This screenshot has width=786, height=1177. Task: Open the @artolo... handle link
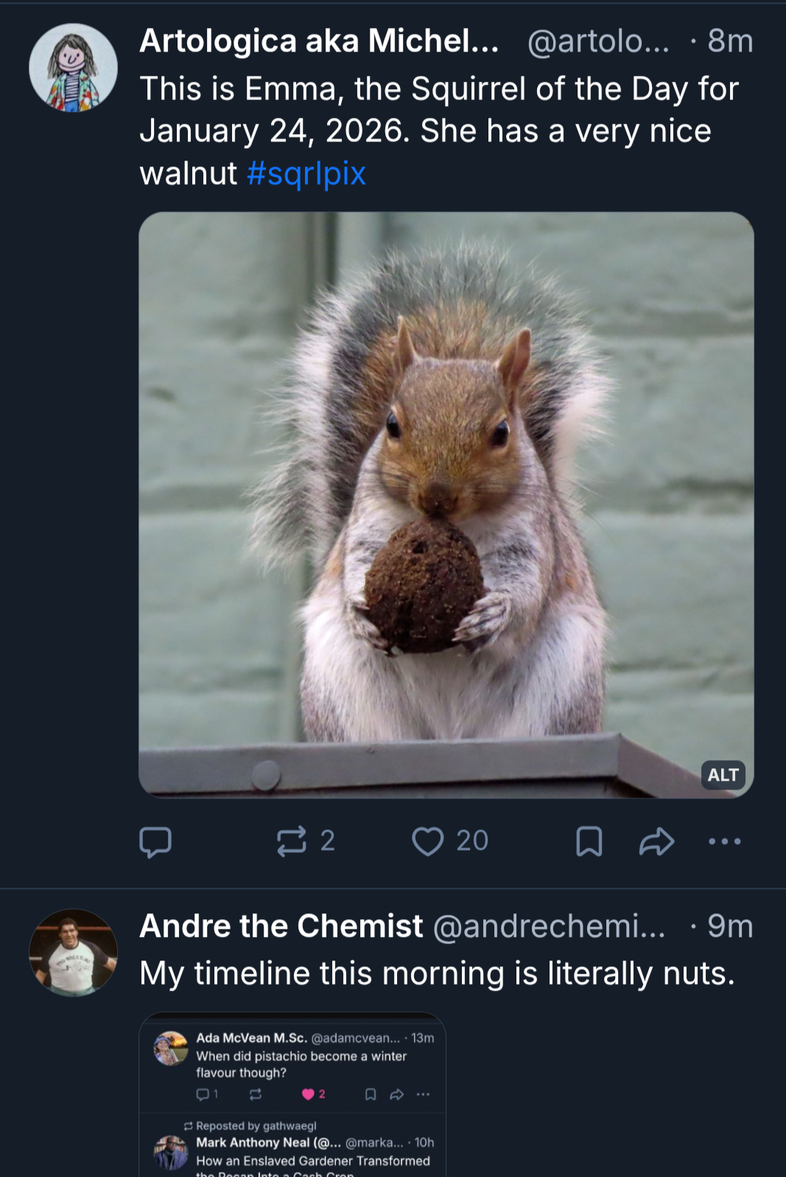(598, 42)
